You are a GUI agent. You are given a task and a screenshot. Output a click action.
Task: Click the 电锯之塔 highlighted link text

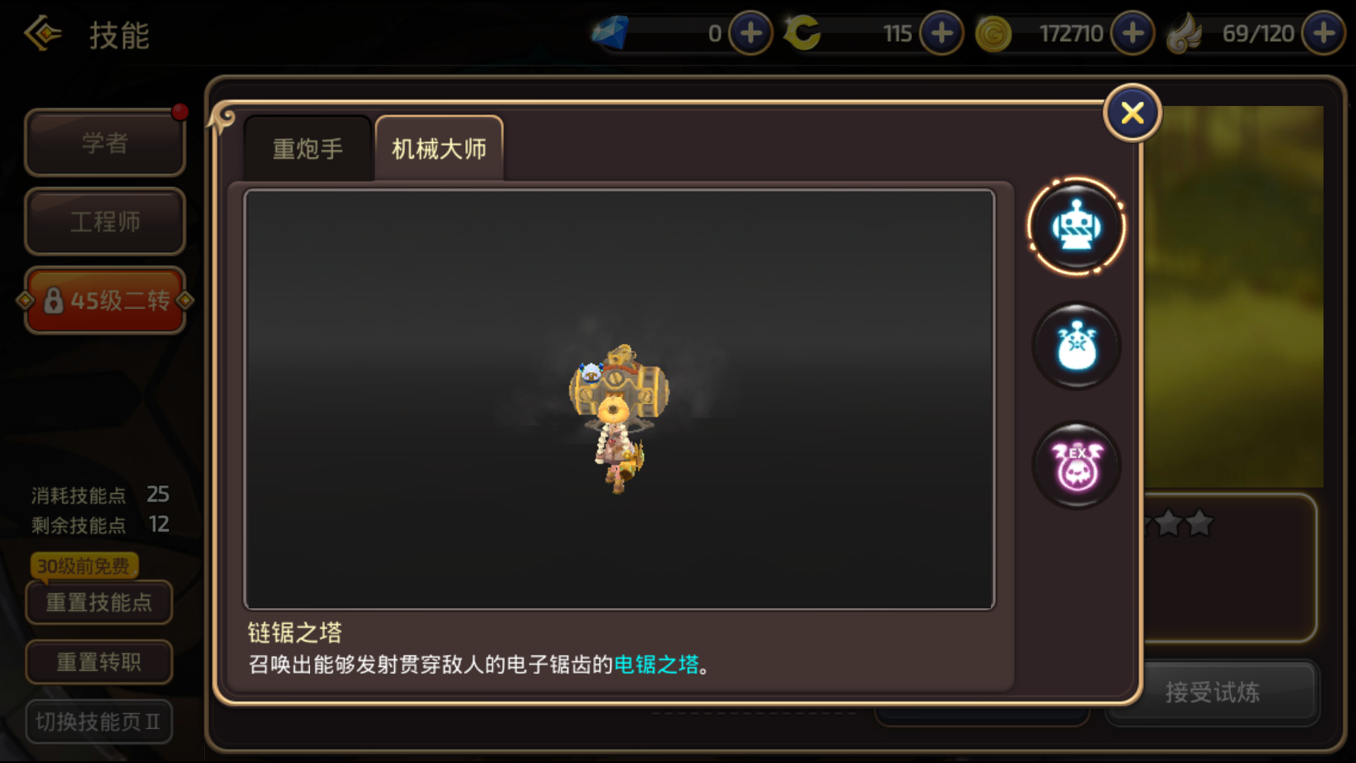coord(656,664)
